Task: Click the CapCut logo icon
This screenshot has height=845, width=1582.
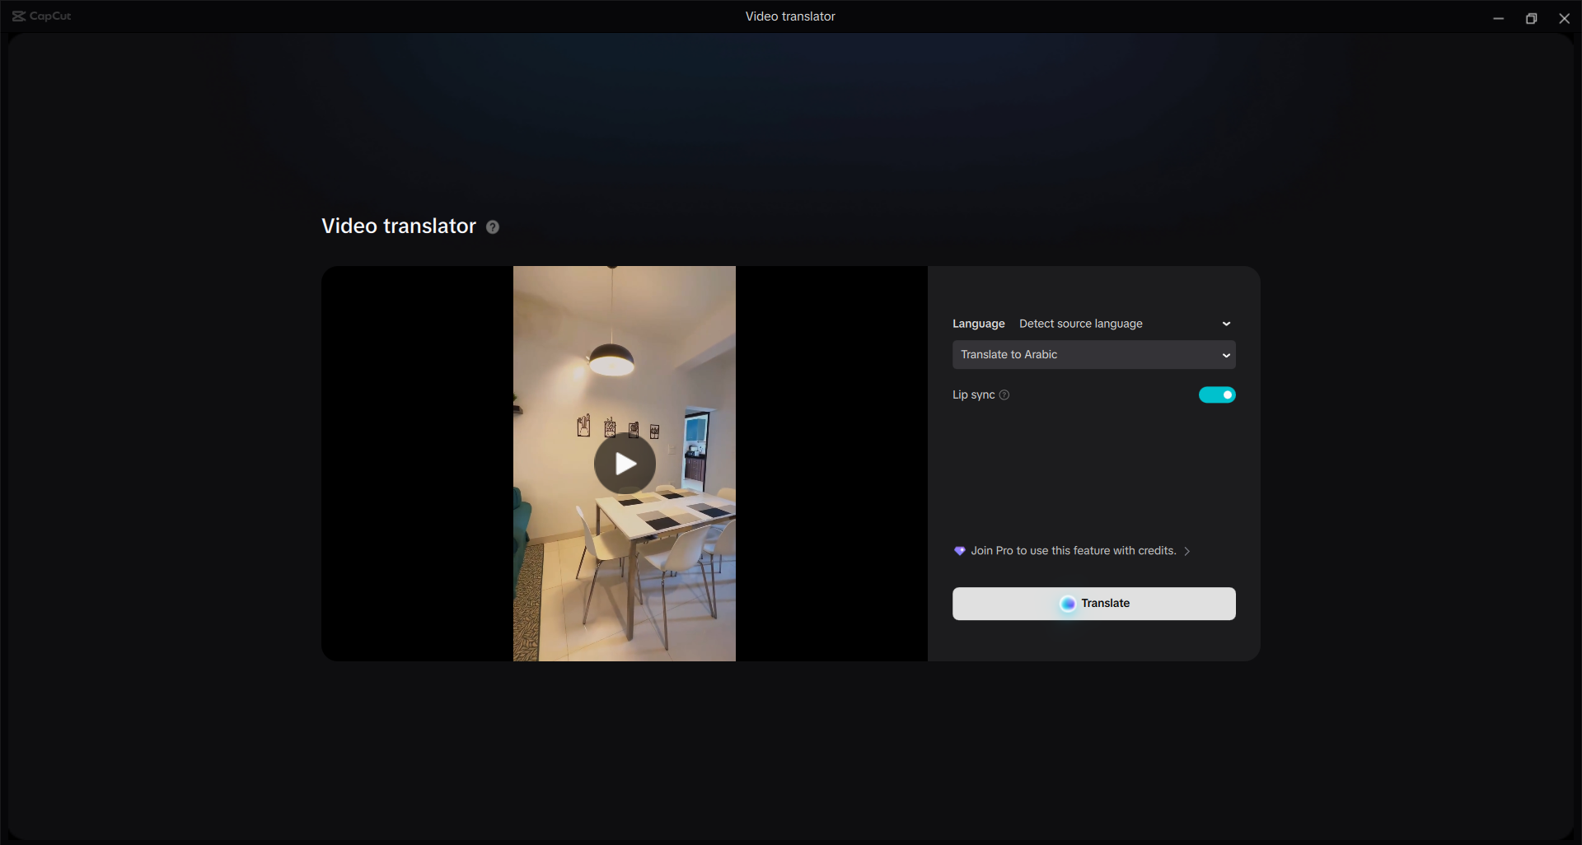Action: click(20, 16)
